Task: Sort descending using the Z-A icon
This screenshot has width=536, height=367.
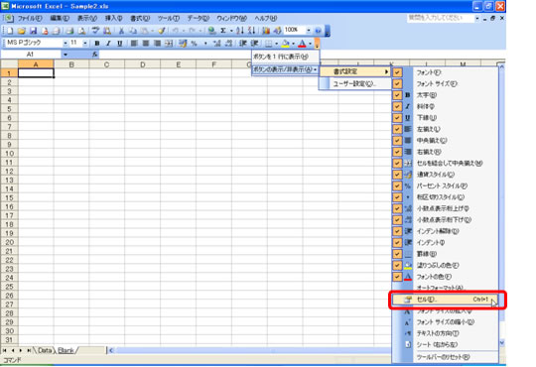Action: 251,31
